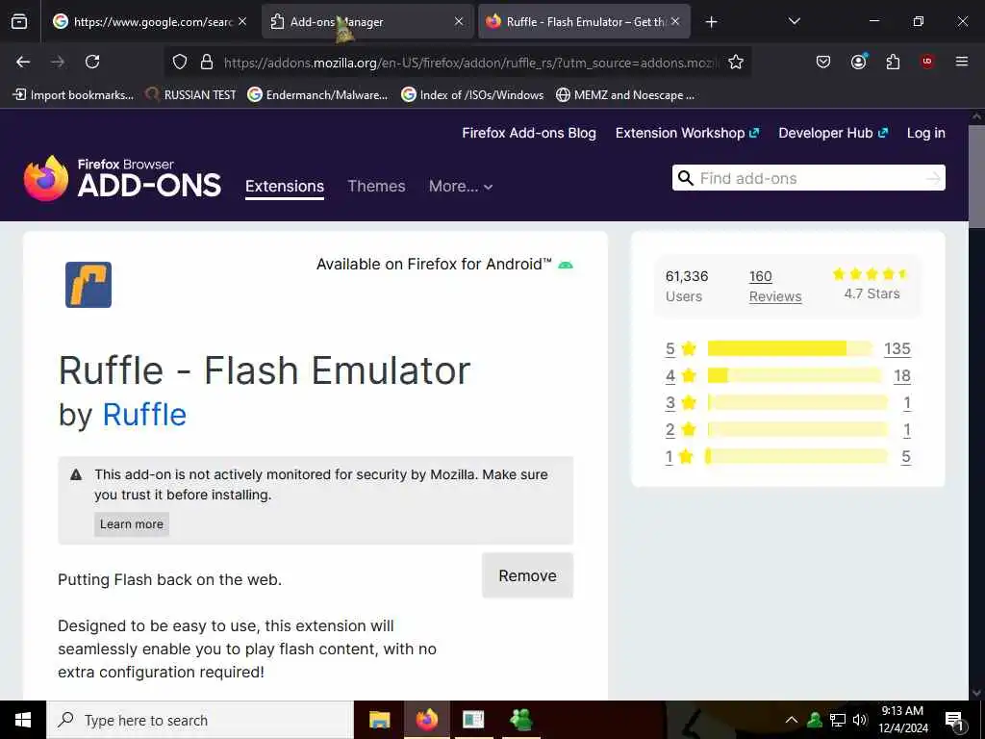Select the Ruffle - Flash Emulator tab
985x739 pixels.
(584, 22)
